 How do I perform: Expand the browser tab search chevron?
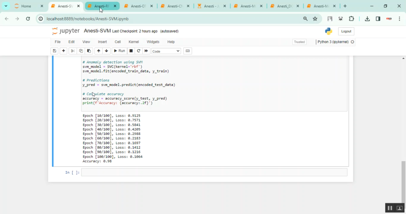6,6
